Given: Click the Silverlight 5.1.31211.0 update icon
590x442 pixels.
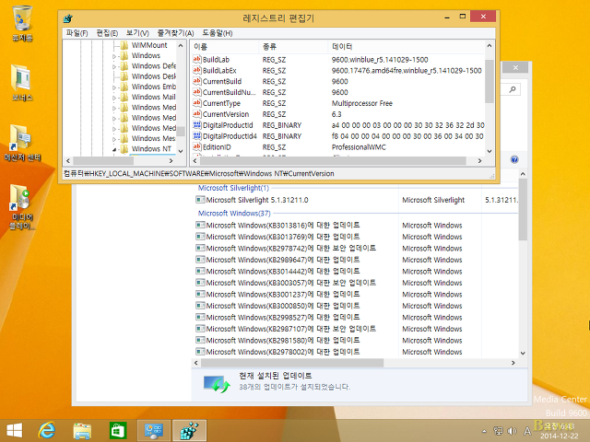Looking at the screenshot, I should coord(200,200).
